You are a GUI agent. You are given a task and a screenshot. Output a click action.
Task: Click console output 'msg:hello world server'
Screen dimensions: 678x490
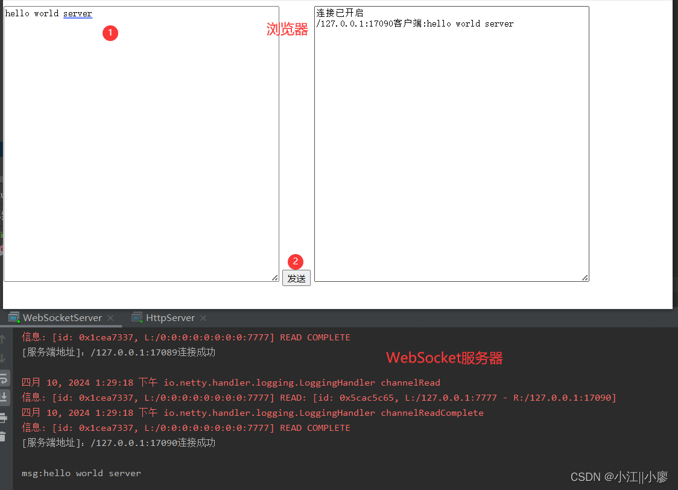click(81, 473)
